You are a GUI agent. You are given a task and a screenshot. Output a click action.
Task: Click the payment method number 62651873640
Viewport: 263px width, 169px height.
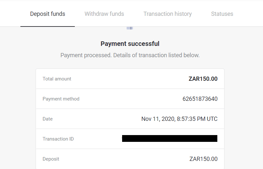coord(200,99)
